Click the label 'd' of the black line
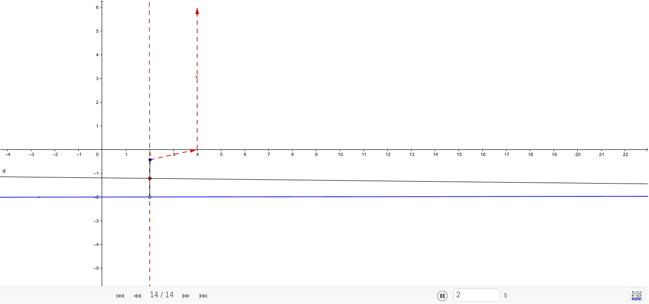This screenshot has width=649, height=304. pos(4,171)
